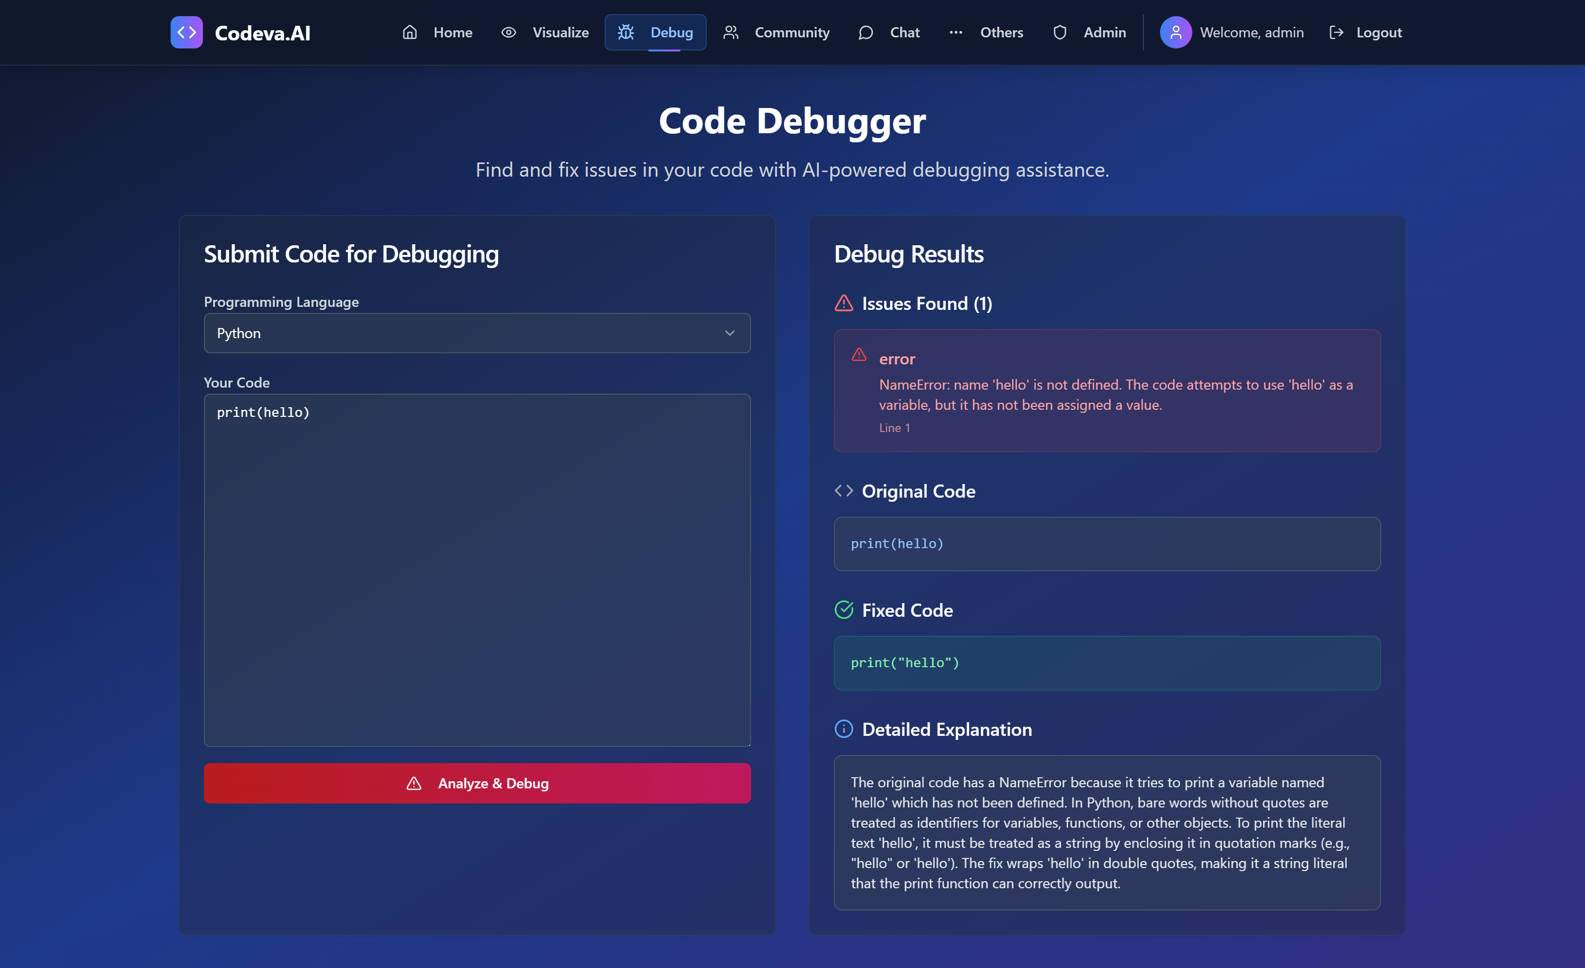1585x968 pixels.
Task: Click inside the Your Code text area
Action: click(x=477, y=569)
